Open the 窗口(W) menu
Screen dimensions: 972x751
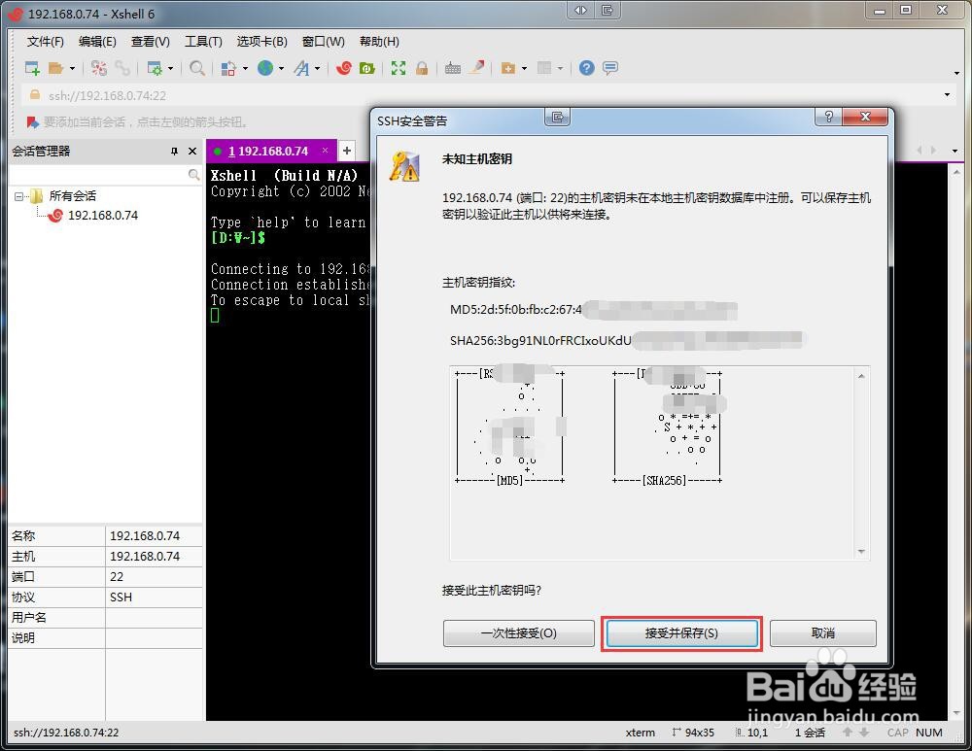[x=324, y=42]
